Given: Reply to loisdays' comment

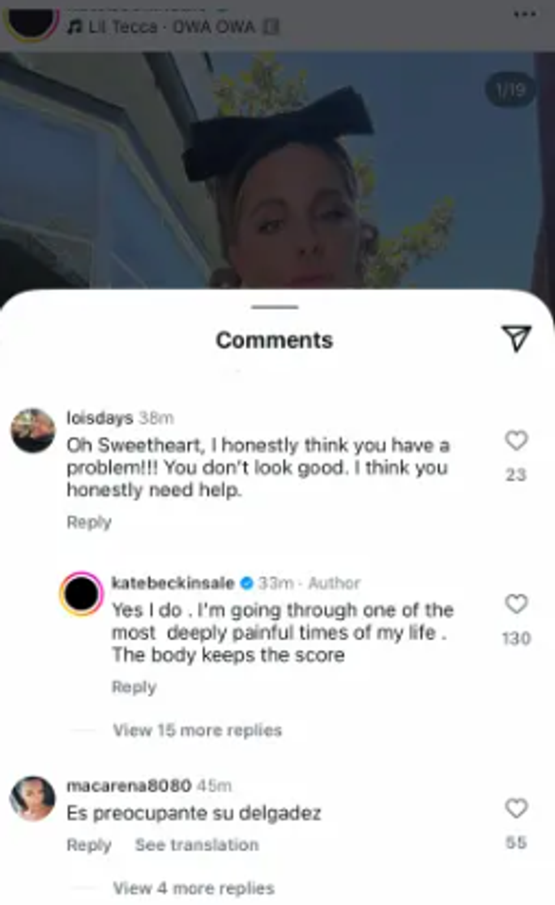Looking at the screenshot, I should click(x=89, y=522).
